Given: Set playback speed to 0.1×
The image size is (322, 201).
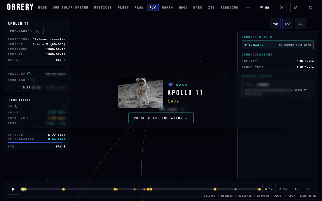Looking at the screenshot, I should (x=269, y=189).
